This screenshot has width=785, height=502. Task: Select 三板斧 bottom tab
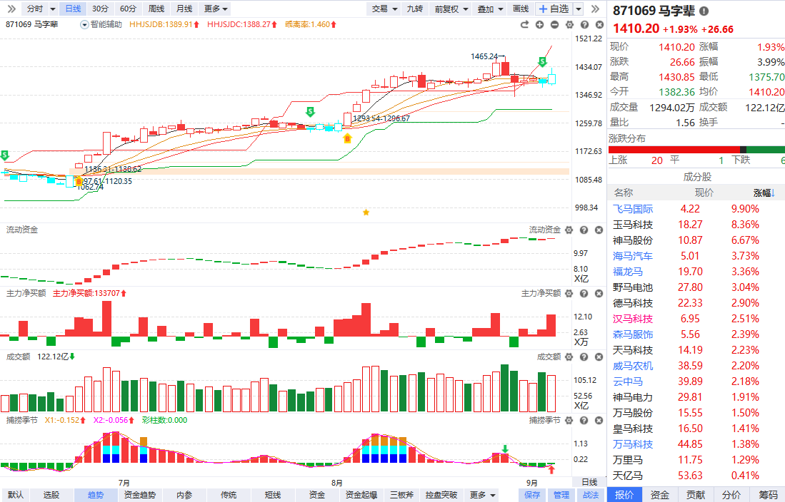[402, 495]
